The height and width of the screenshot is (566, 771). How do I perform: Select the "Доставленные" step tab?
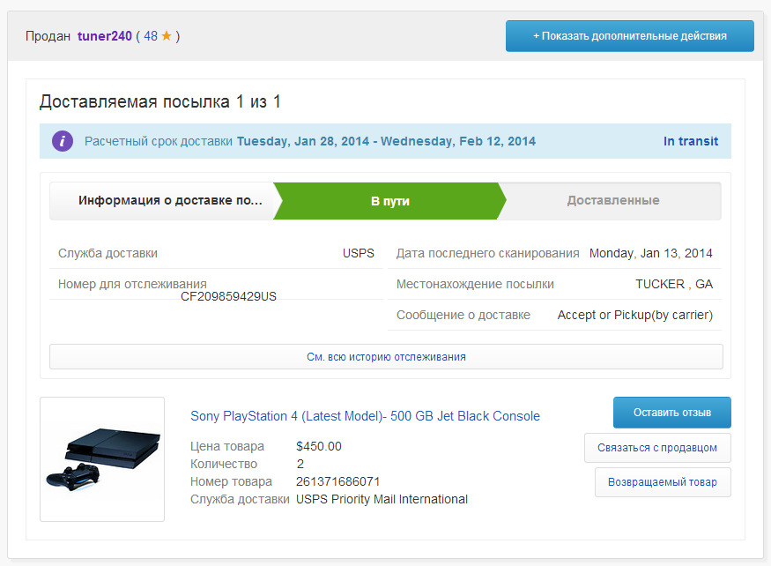tap(612, 201)
